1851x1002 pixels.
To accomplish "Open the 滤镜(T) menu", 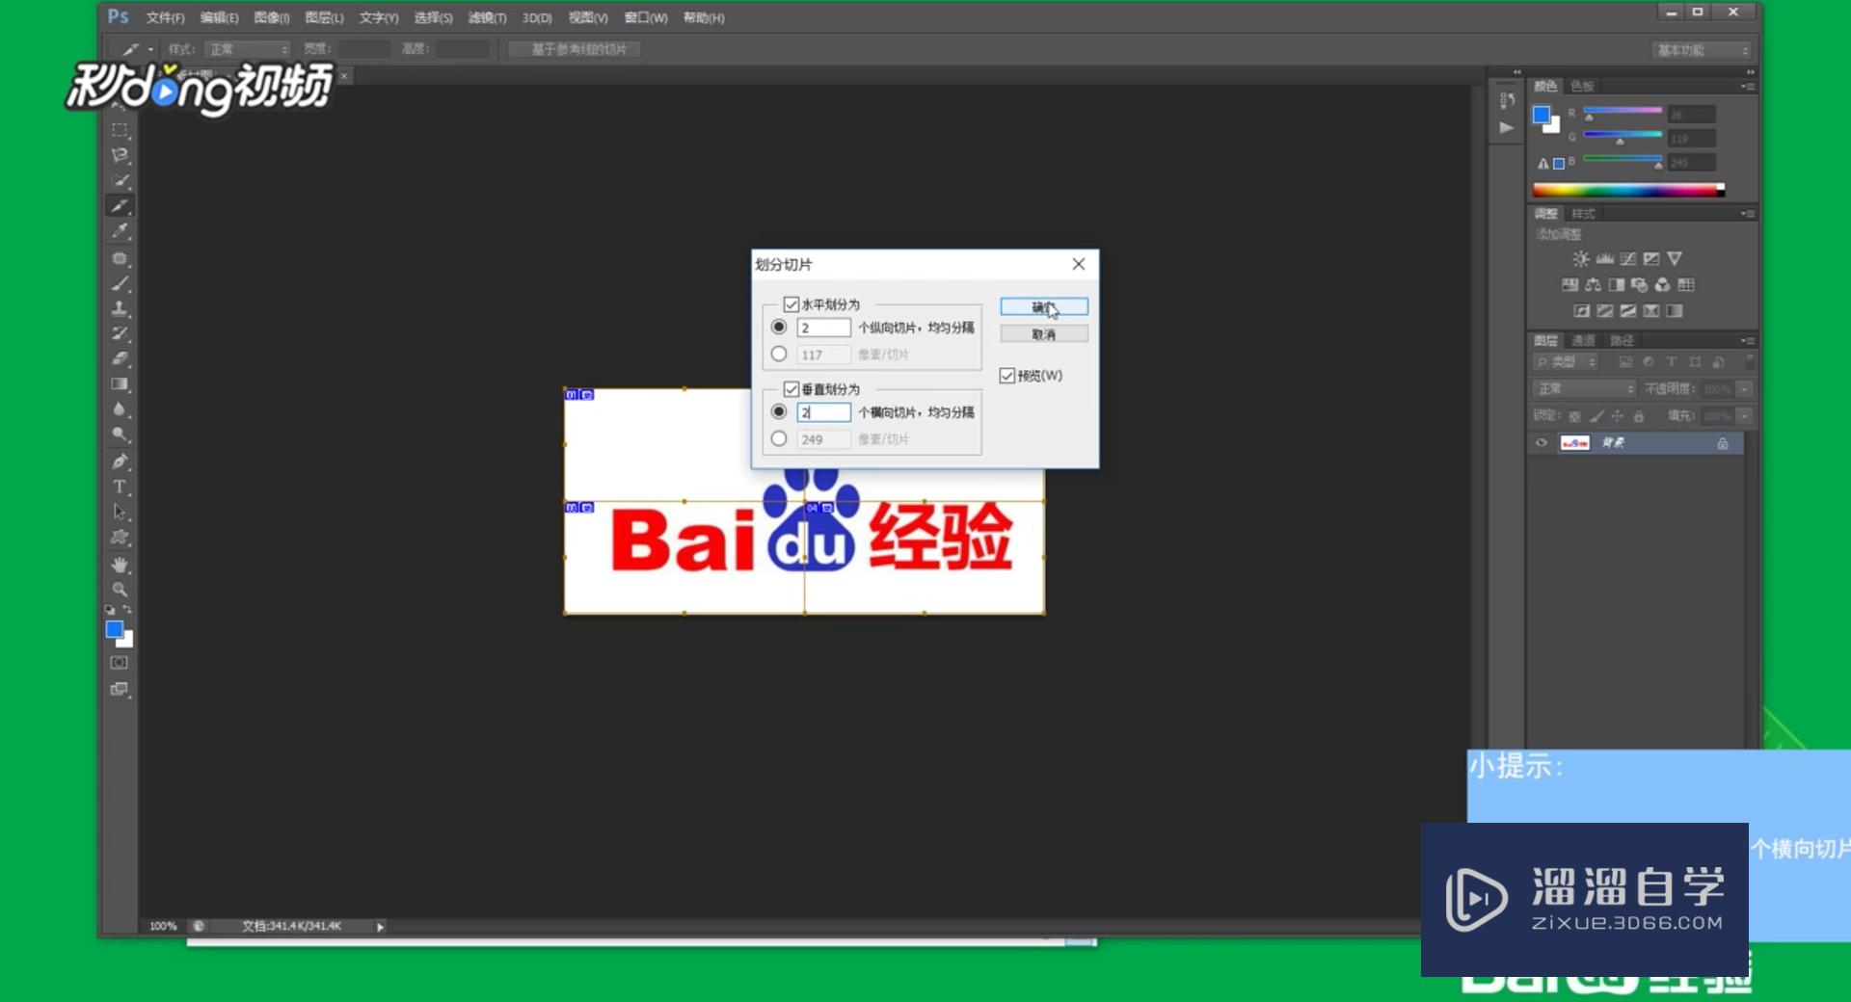I will click(487, 18).
